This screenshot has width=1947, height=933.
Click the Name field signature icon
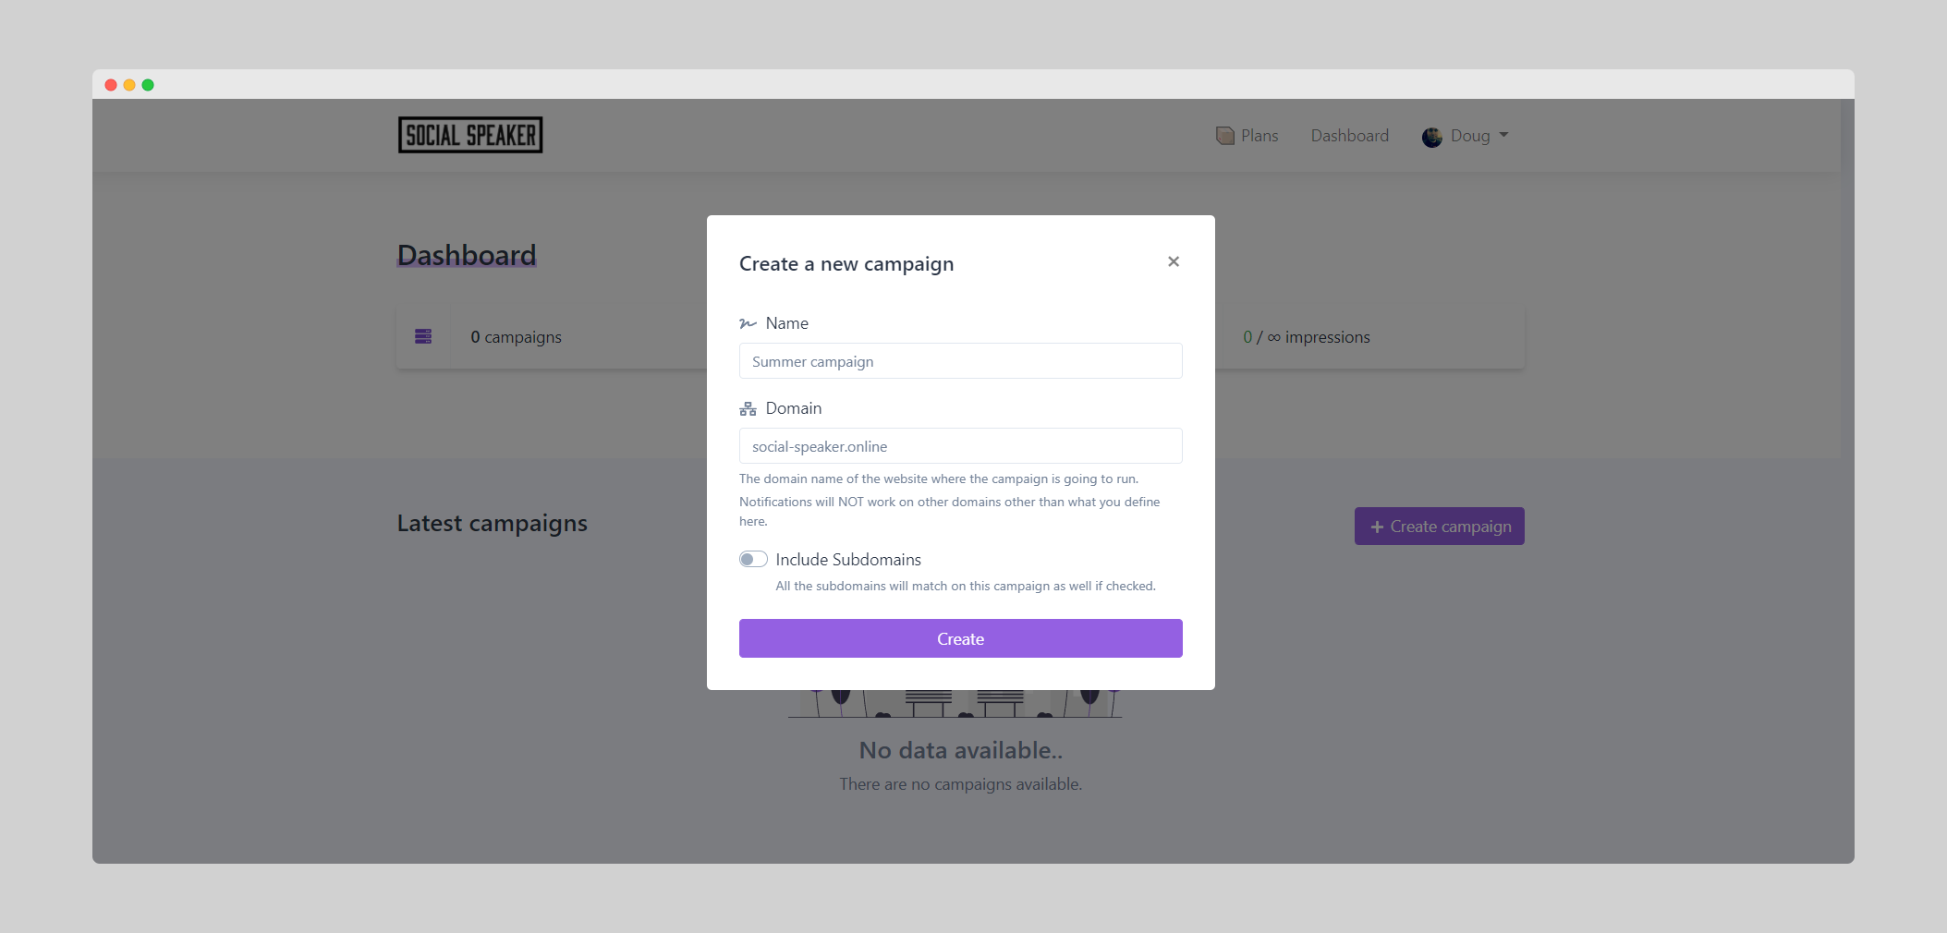click(748, 323)
